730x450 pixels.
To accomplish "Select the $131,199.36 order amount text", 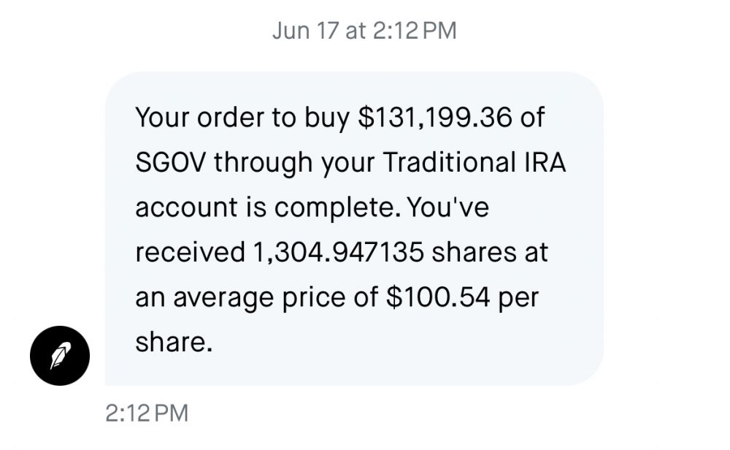I will [x=435, y=117].
